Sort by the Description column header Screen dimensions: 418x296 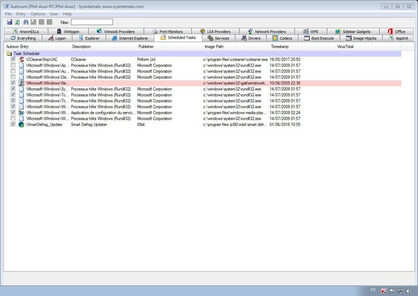click(103, 46)
